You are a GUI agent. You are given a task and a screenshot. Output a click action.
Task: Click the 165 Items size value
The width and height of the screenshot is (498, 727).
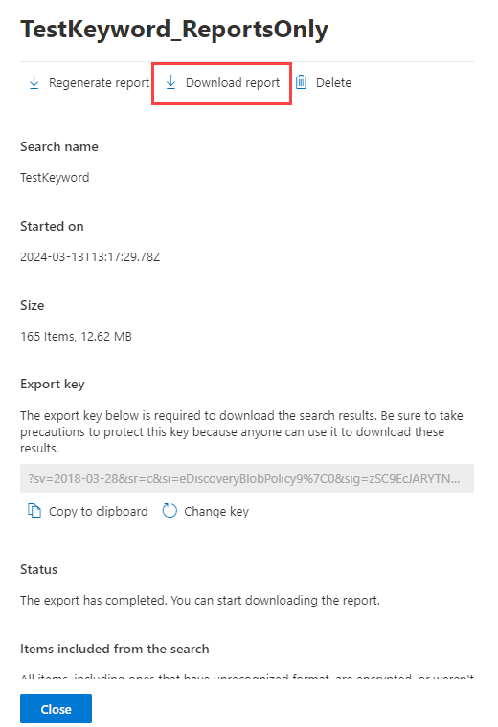(x=76, y=336)
